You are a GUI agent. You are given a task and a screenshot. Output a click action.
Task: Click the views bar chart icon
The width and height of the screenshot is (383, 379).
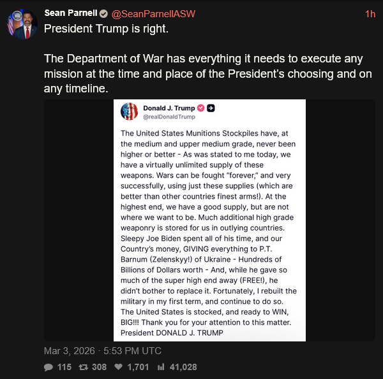click(x=161, y=367)
